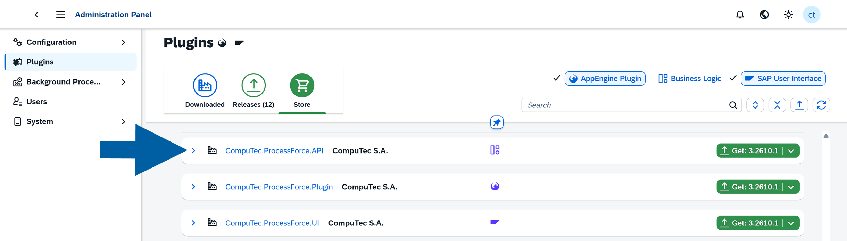Toggle the Business Logic filter
Viewport: 847px width, 241px height.
coord(689,78)
